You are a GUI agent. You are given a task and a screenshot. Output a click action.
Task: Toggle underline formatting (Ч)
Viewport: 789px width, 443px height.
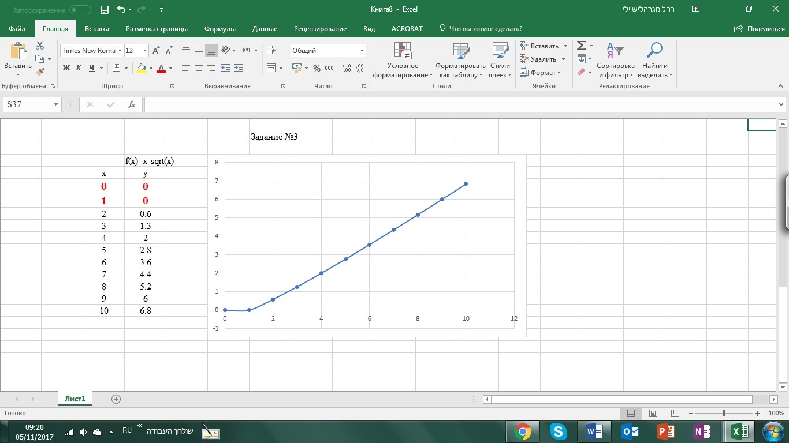91,68
